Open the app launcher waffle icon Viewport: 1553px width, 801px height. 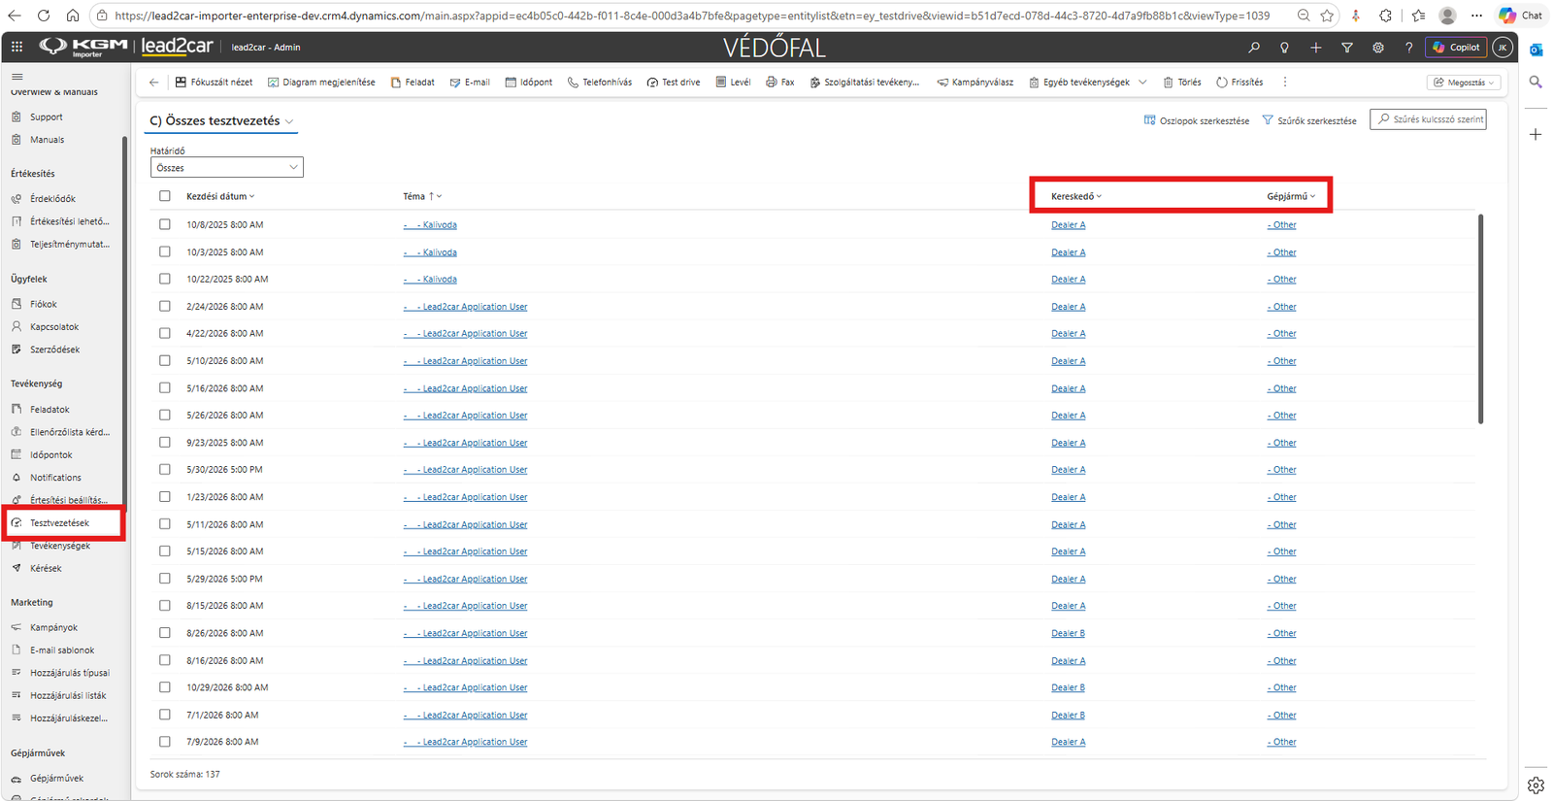coord(17,47)
